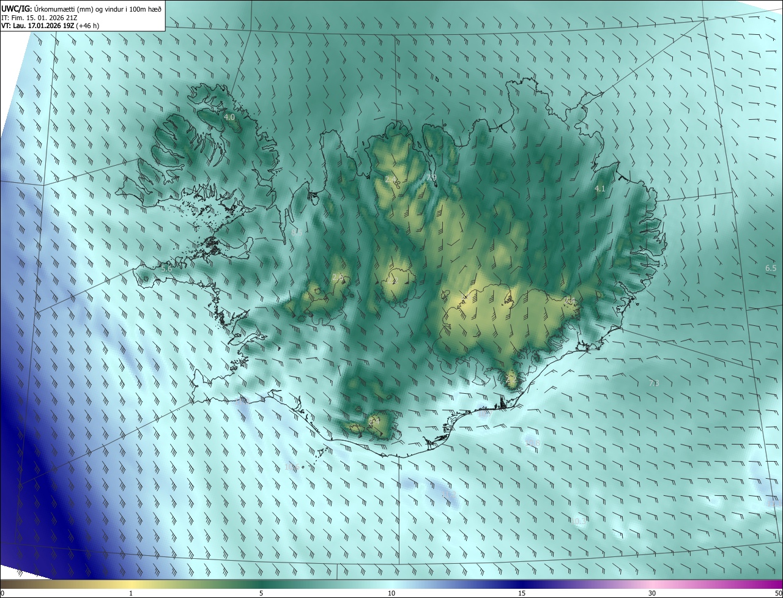
Task: Click the '1' tick label on the colorbar
Action: click(x=131, y=594)
